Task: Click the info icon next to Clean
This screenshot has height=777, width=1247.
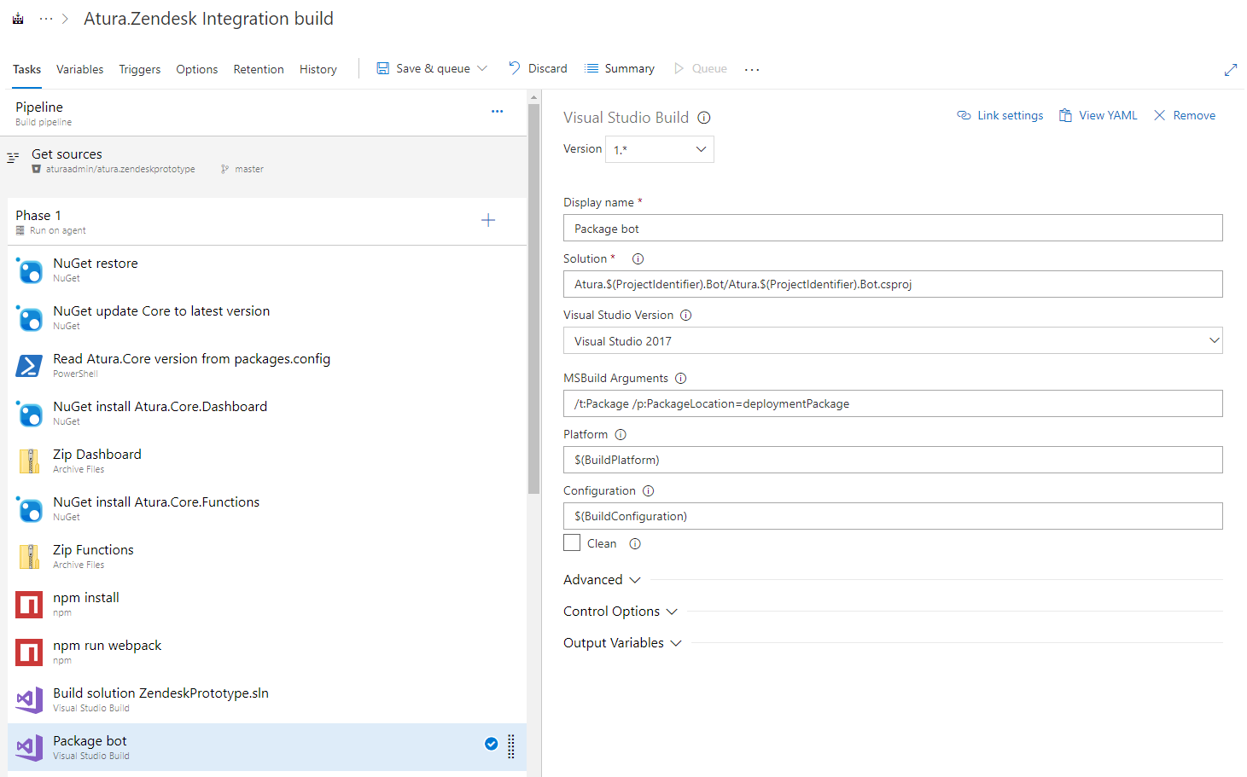Action: tap(635, 543)
